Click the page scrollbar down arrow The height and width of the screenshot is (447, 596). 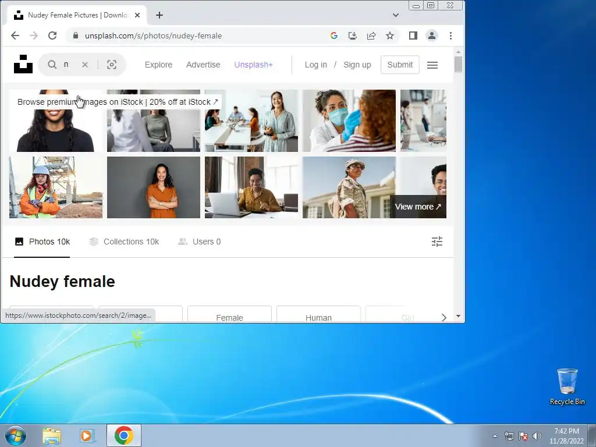click(458, 316)
